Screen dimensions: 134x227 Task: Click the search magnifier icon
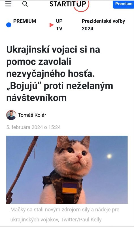tap(25, 4)
